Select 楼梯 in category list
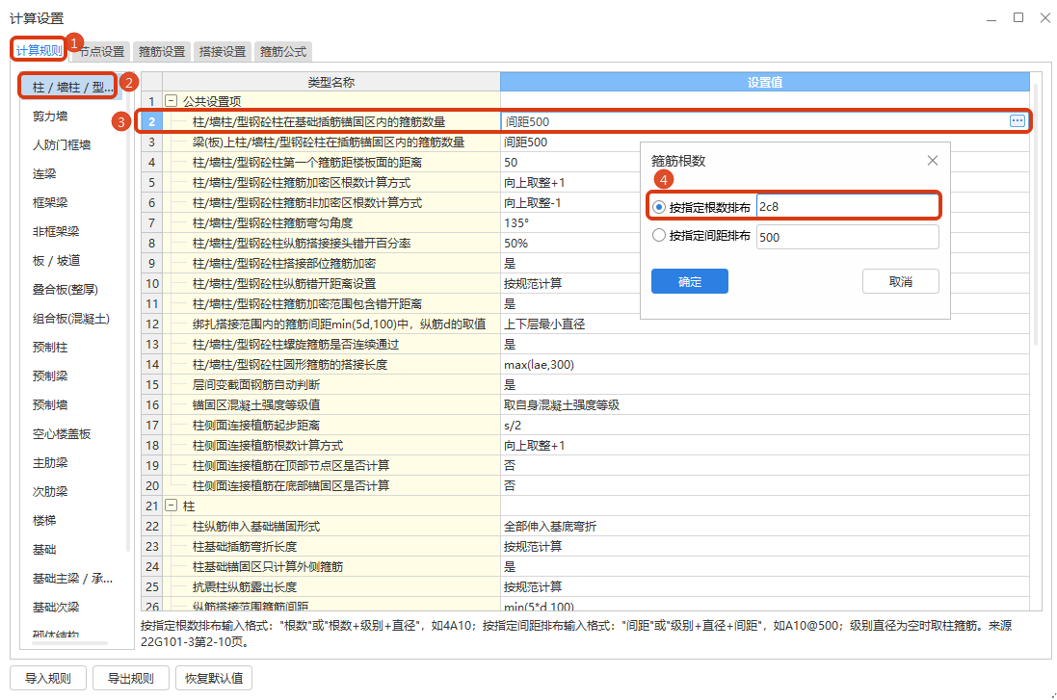 point(43,520)
